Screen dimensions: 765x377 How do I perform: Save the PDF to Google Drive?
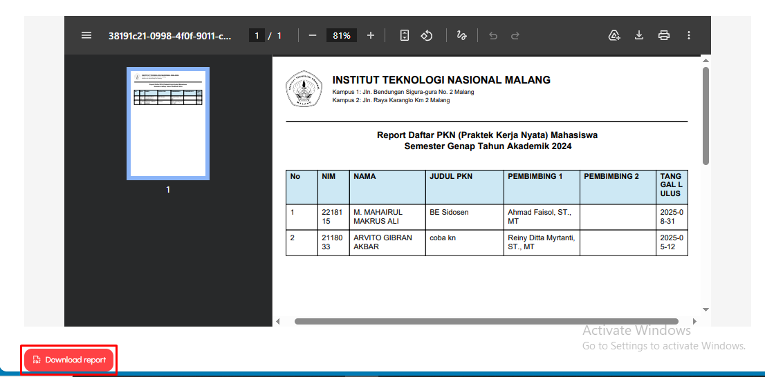click(614, 35)
